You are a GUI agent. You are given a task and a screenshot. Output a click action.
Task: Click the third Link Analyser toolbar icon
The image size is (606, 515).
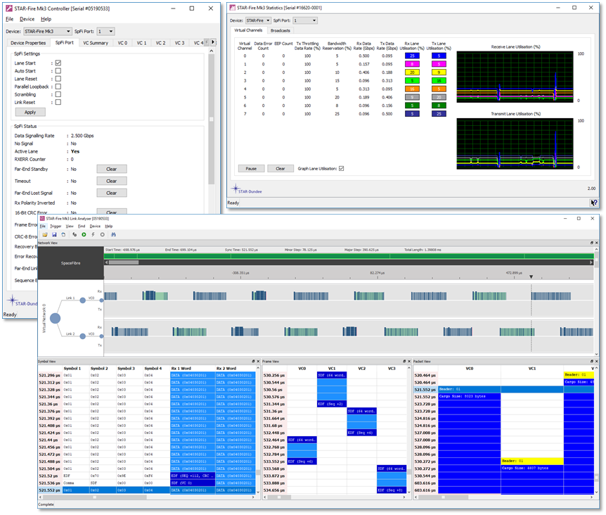pyautogui.click(x=63, y=235)
